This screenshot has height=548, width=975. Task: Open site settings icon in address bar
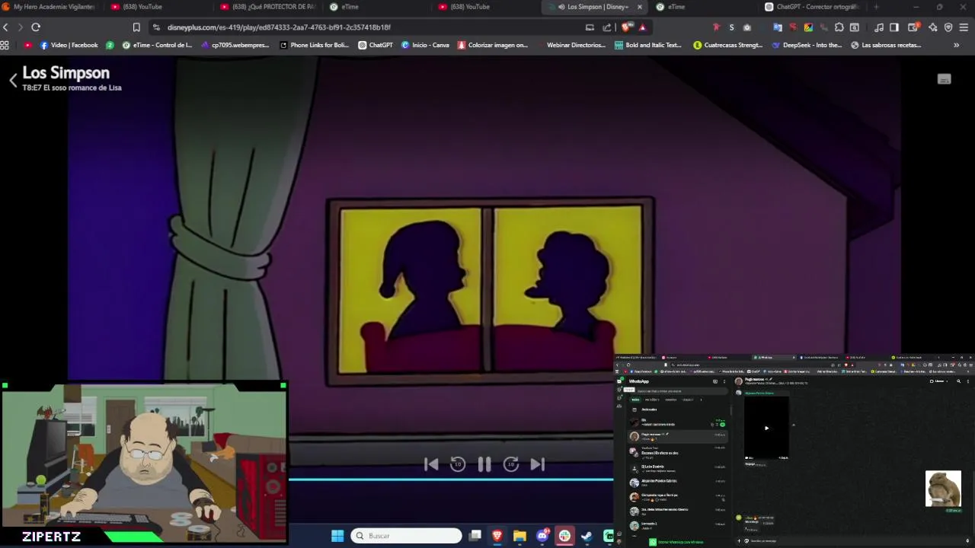point(156,27)
